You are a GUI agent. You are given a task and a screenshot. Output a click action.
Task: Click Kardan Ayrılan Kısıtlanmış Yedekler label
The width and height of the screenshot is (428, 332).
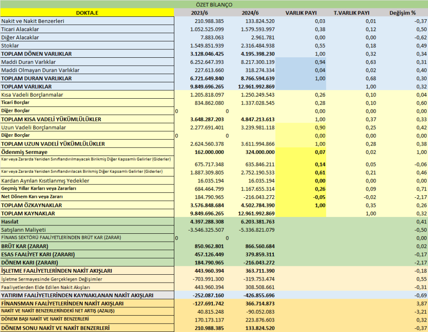click(x=87, y=181)
